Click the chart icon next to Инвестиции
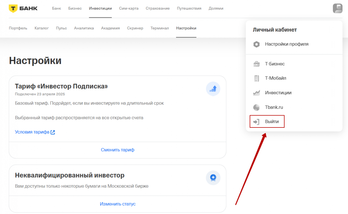This screenshot has height=214, width=348. tap(256, 93)
